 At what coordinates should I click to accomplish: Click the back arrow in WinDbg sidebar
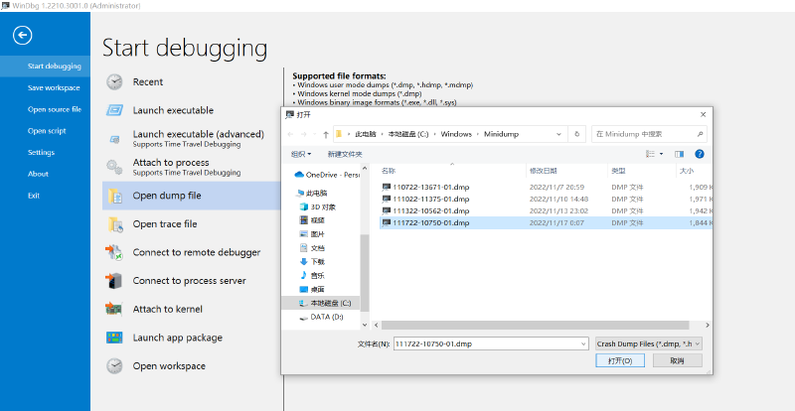tap(22, 36)
